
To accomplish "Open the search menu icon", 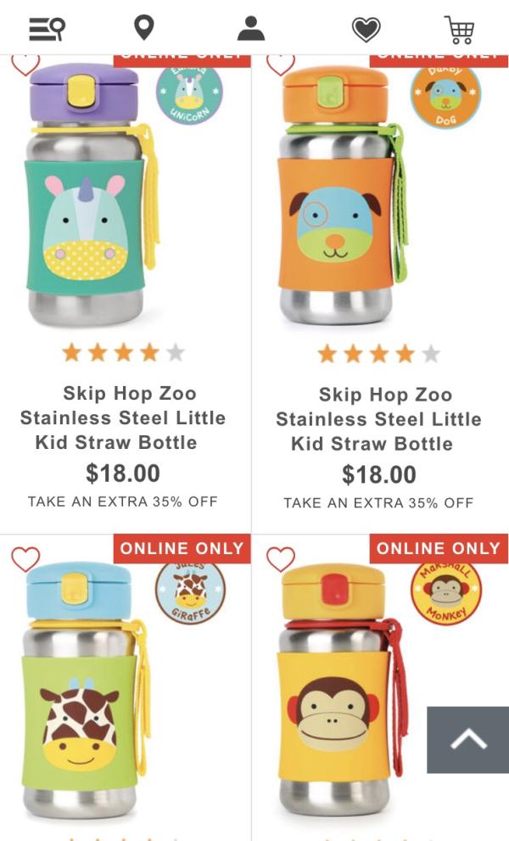I will pyautogui.click(x=47, y=28).
